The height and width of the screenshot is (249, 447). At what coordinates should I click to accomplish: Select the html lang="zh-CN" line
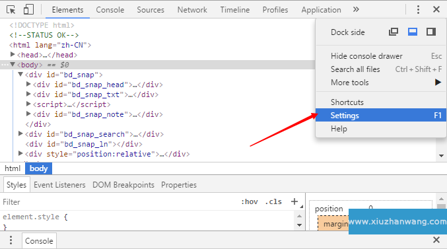[x=50, y=45]
